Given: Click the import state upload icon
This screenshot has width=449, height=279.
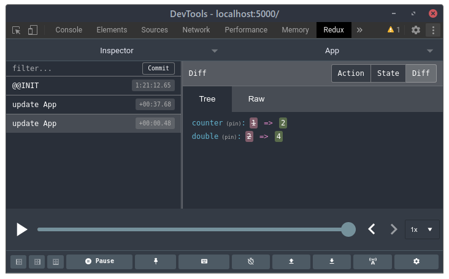Looking at the screenshot, I should tap(291, 262).
